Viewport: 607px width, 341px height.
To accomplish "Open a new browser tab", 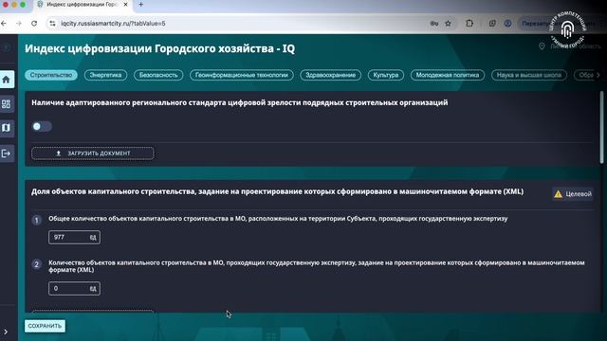I will click(141, 5).
